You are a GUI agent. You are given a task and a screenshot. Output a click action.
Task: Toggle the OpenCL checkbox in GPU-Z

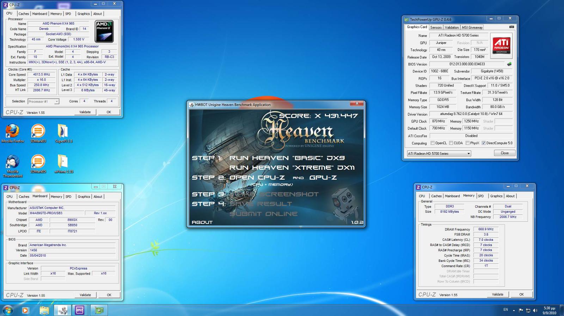pos(433,143)
